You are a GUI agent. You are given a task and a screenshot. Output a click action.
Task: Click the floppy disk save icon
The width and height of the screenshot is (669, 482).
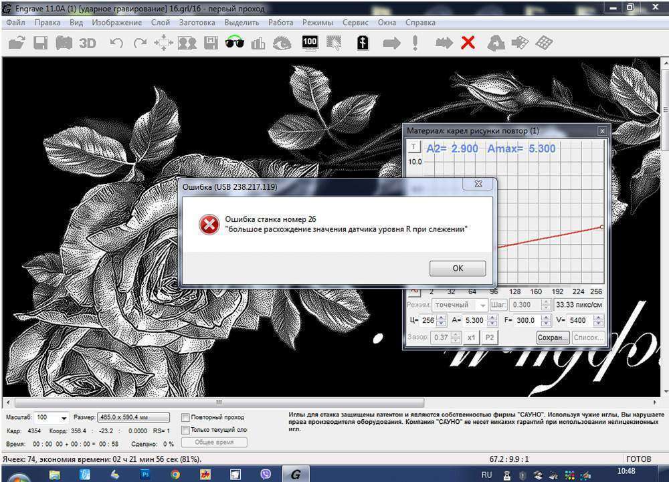pyautogui.click(x=41, y=43)
